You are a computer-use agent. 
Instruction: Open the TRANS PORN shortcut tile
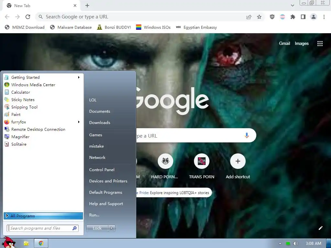coord(202,167)
